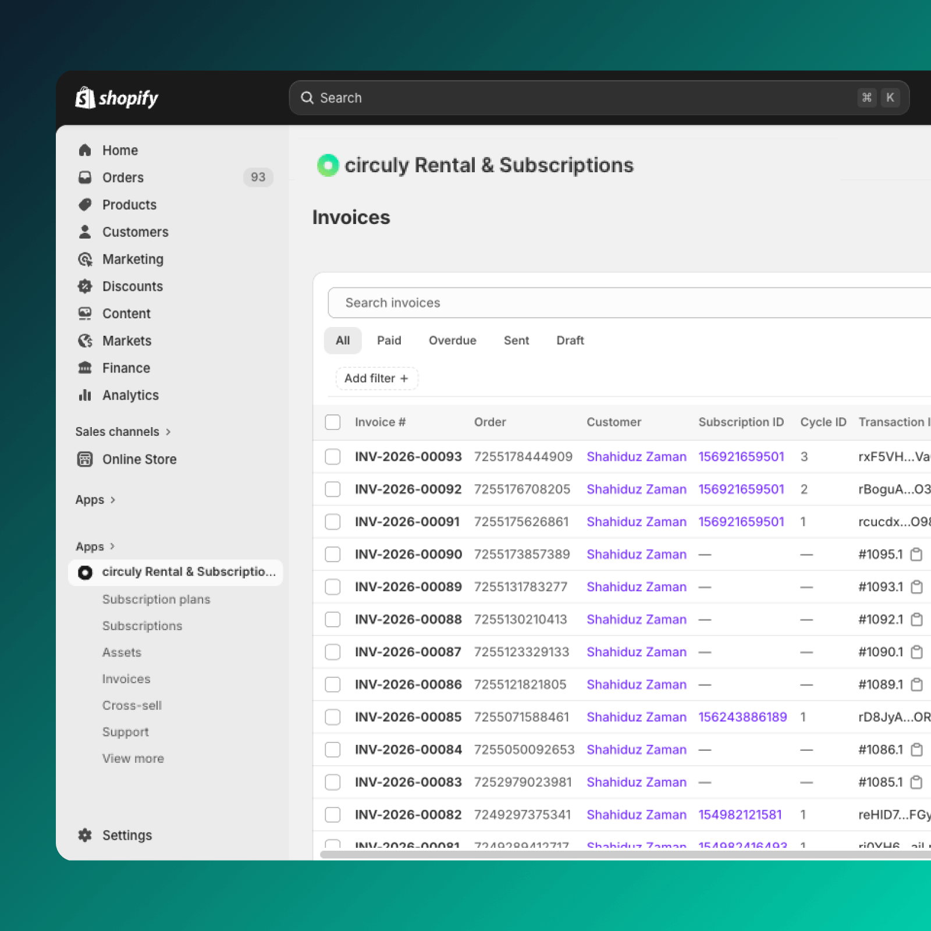Sort by Subscription ID column header
Image resolution: width=931 pixels, height=931 pixels.
741,422
